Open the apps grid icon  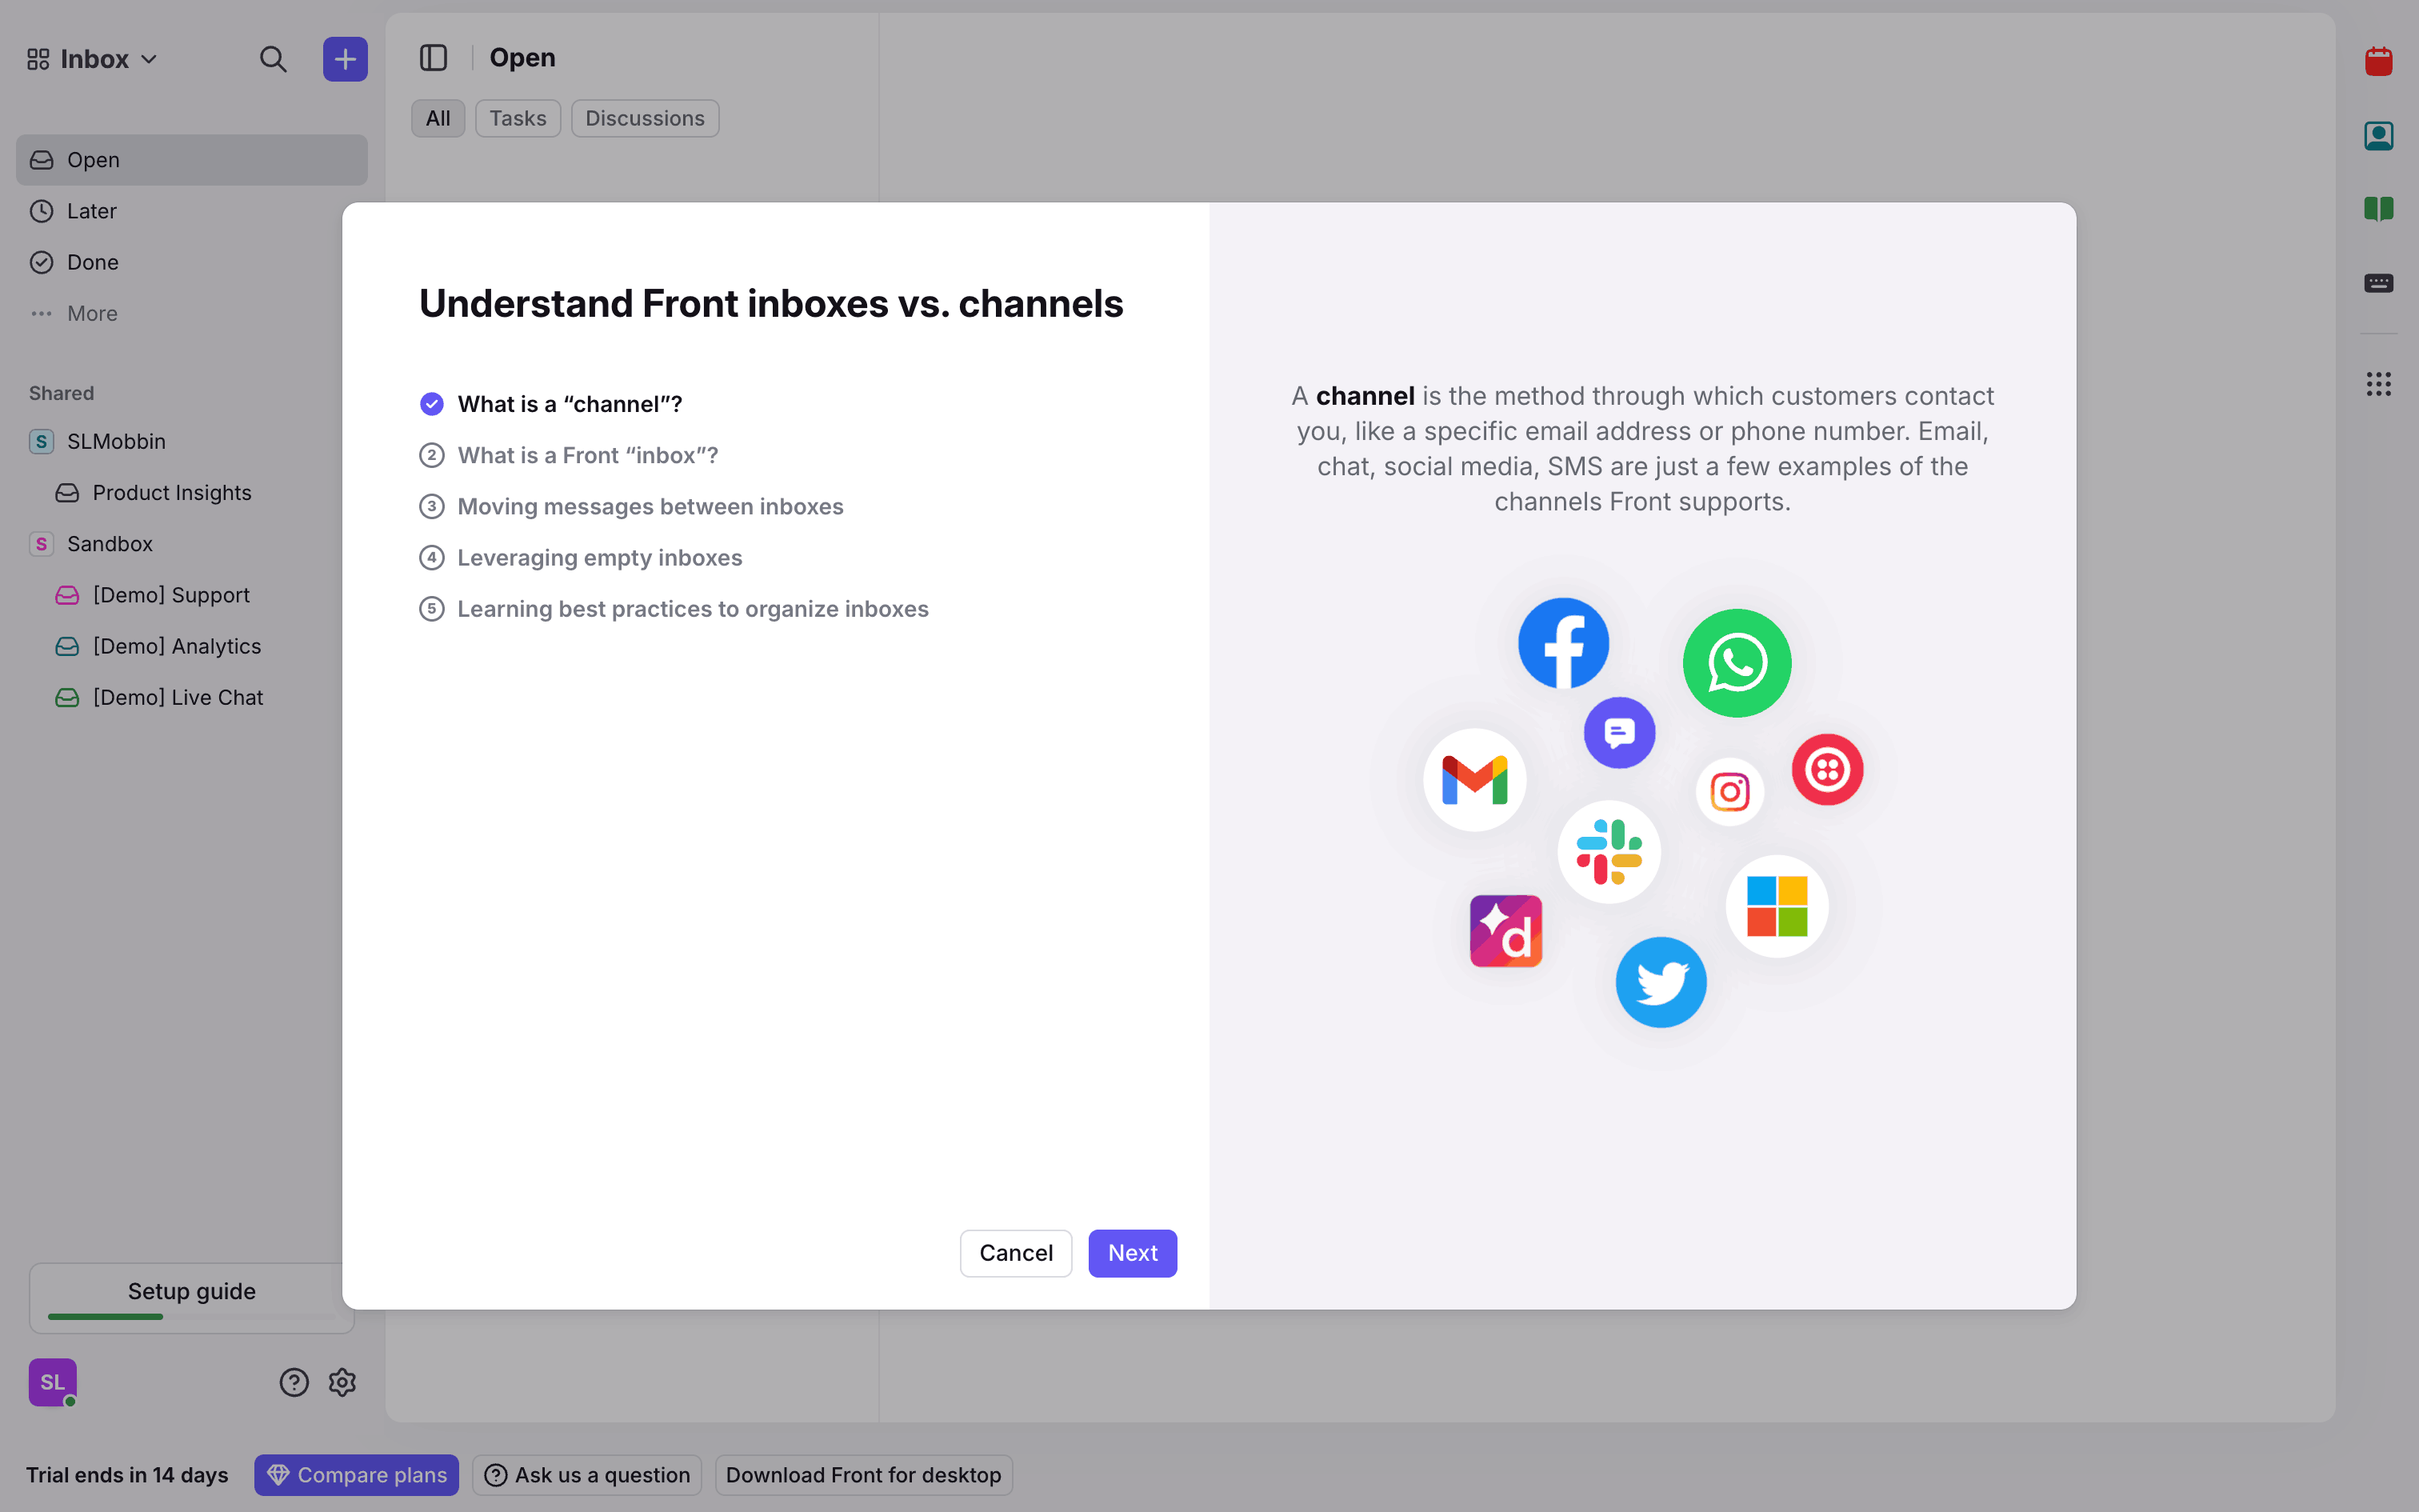coord(2378,384)
